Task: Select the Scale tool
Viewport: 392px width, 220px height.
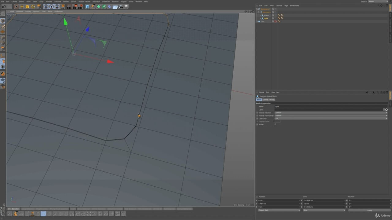Action: (x=27, y=6)
